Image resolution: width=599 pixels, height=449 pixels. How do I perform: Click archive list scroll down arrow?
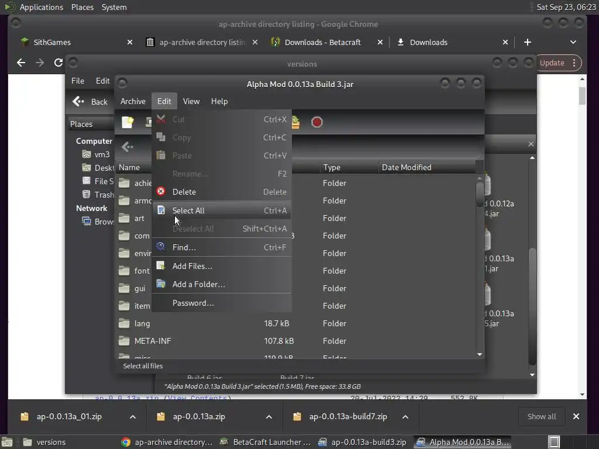pyautogui.click(x=480, y=354)
